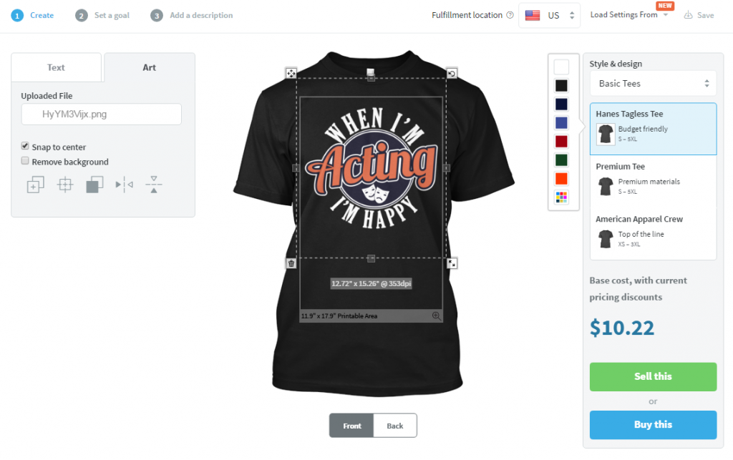Image resolution: width=733 pixels, height=460 pixels.
Task: Expand Load Settings From menu
Action: coord(628,15)
